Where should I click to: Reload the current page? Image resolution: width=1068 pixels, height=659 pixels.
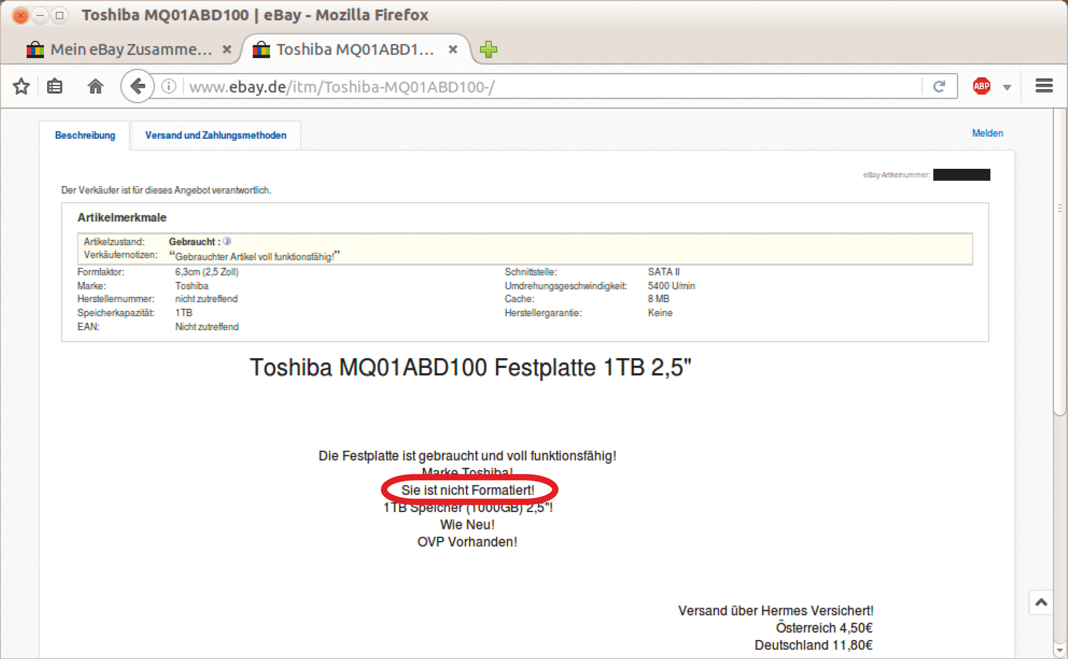[x=939, y=86]
